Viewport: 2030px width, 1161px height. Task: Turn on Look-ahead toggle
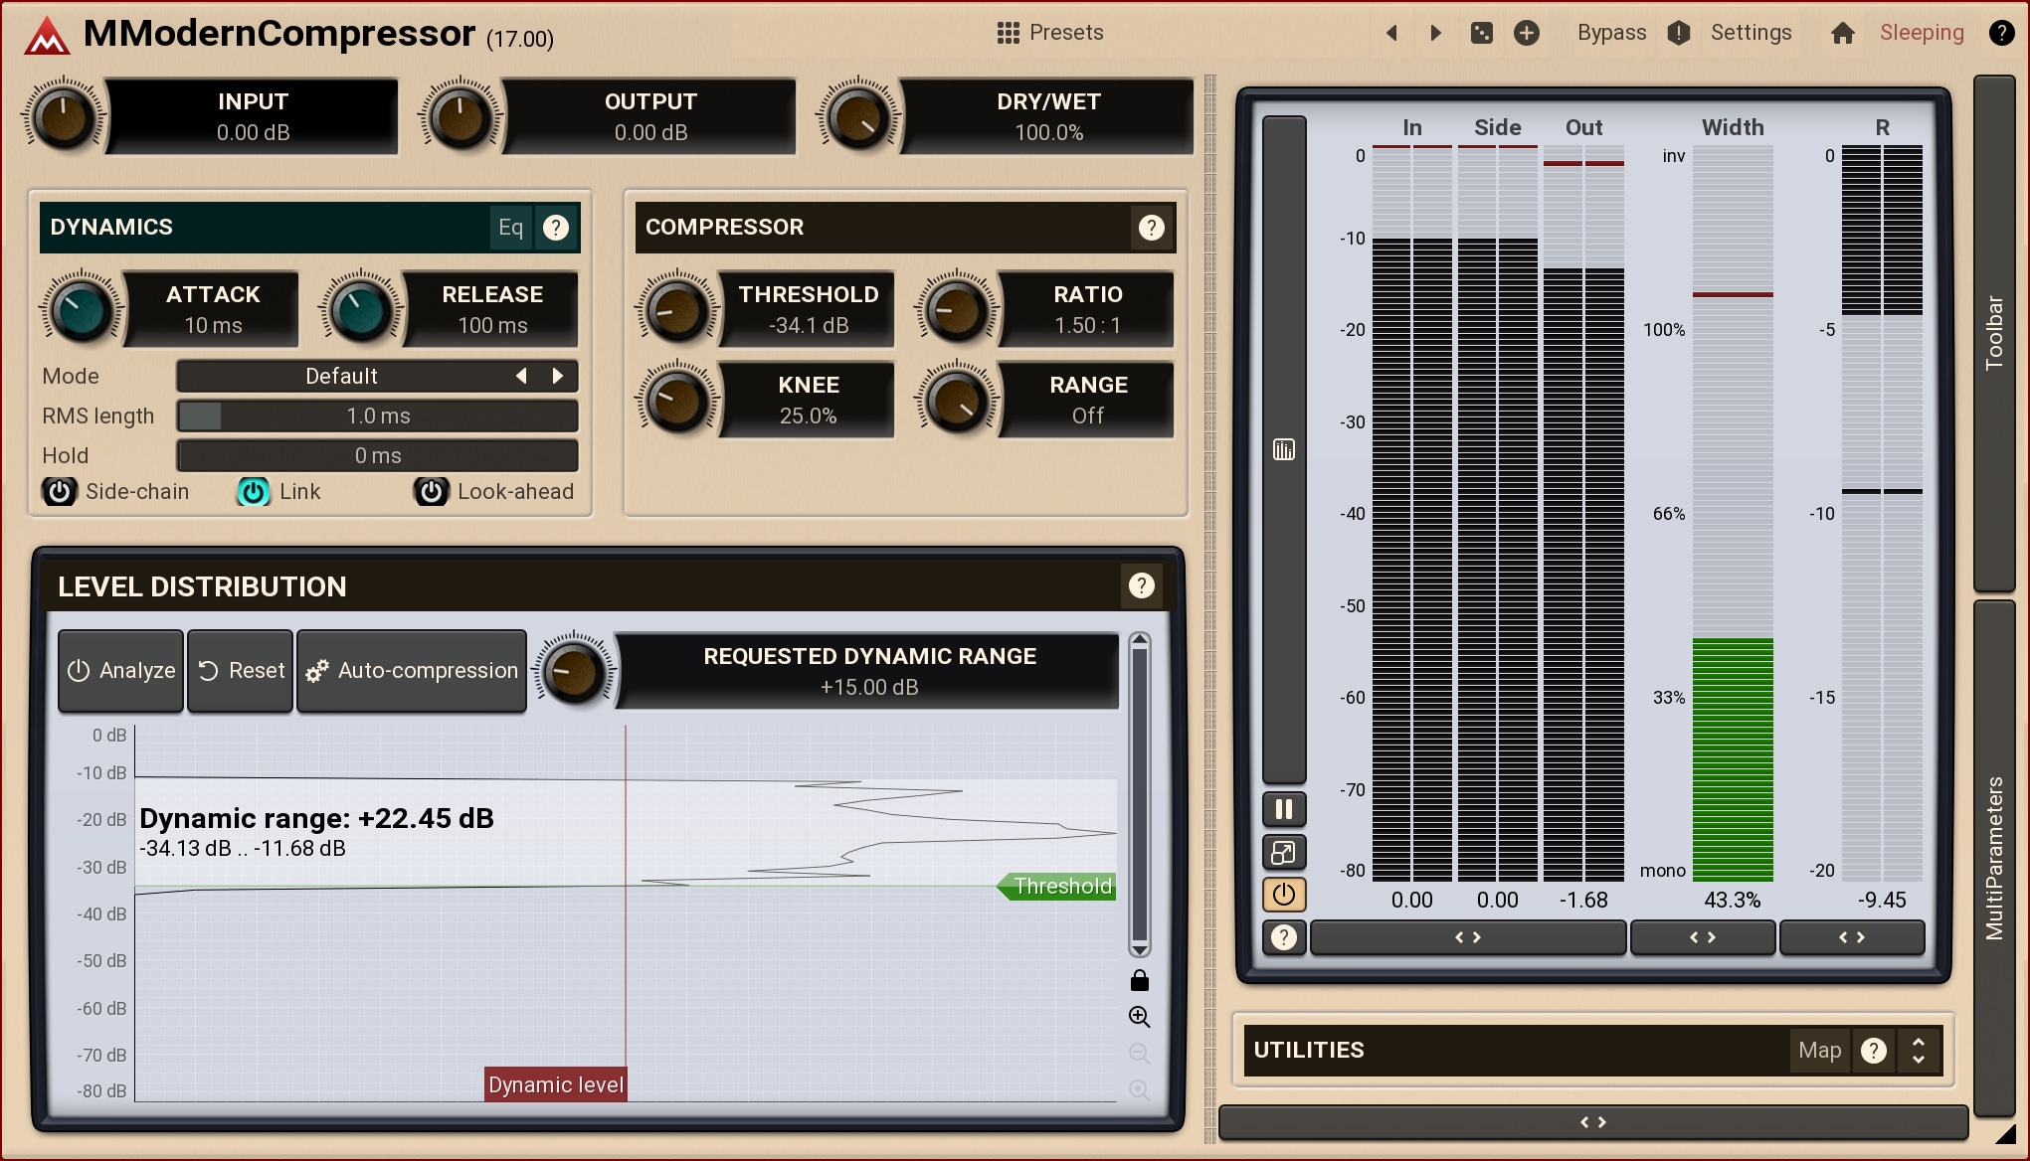pyautogui.click(x=431, y=491)
